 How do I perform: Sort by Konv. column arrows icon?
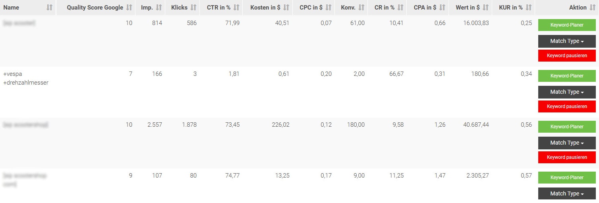(x=361, y=8)
